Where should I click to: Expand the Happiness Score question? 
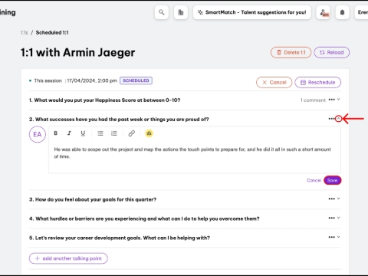pyautogui.click(x=339, y=100)
